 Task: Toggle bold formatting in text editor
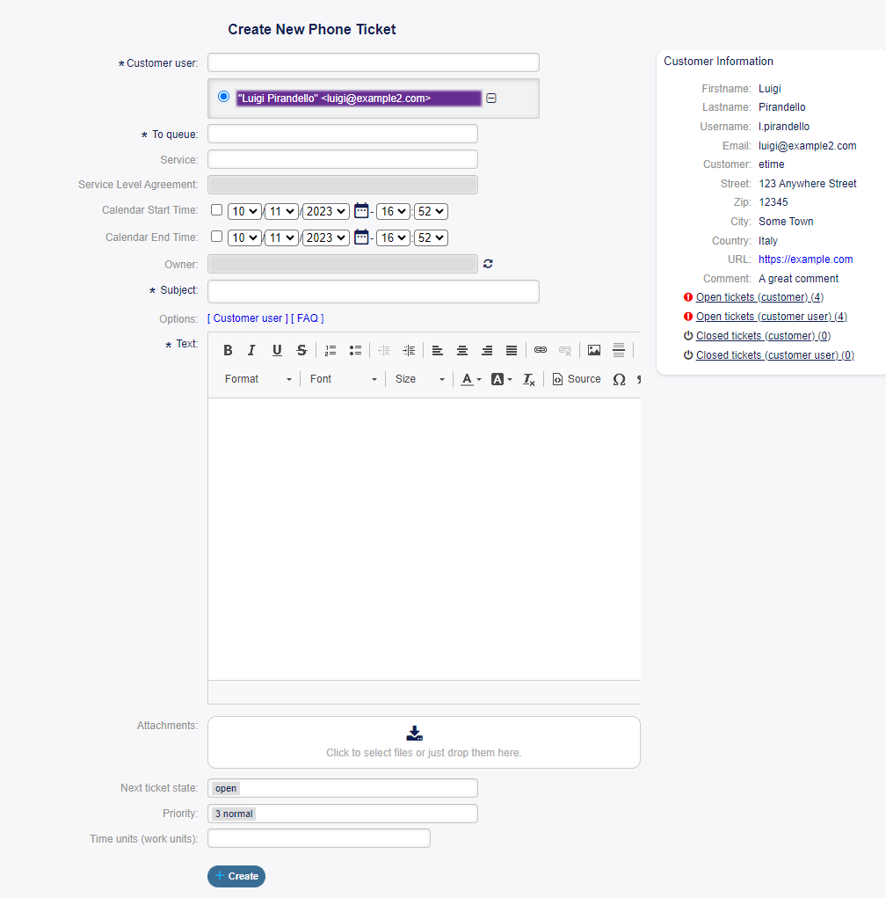coord(228,350)
